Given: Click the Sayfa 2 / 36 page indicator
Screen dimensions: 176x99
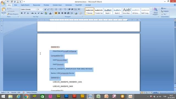Looking at the screenshot, I should 5,92.
